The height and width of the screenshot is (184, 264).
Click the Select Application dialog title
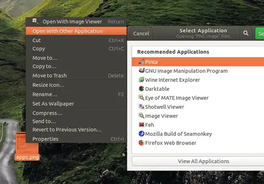click(x=203, y=31)
